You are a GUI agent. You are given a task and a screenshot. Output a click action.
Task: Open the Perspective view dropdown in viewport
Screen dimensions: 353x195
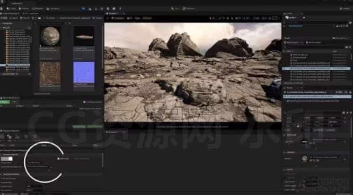pyautogui.click(x=117, y=18)
